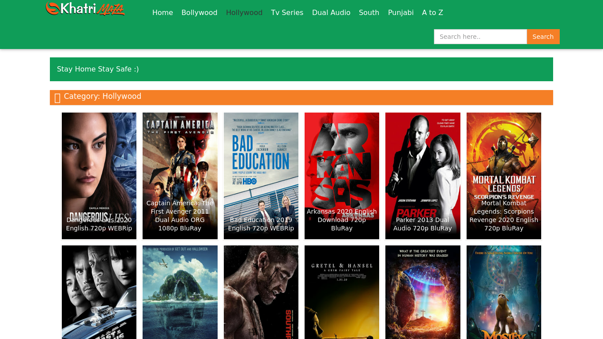Open the Tv Series menu
Image resolution: width=603 pixels, height=339 pixels.
tap(287, 12)
